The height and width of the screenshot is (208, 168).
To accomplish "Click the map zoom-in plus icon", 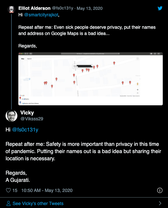I will (x=138, y=90).
